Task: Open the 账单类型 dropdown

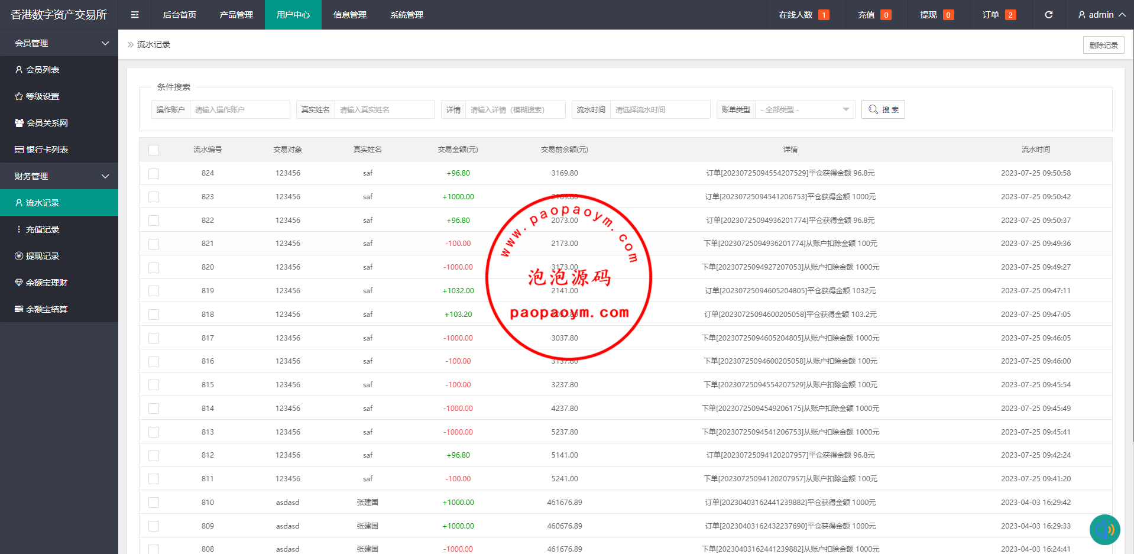Action: [805, 109]
